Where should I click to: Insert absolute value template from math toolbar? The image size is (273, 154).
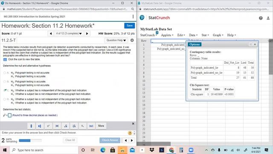pos(57,126)
